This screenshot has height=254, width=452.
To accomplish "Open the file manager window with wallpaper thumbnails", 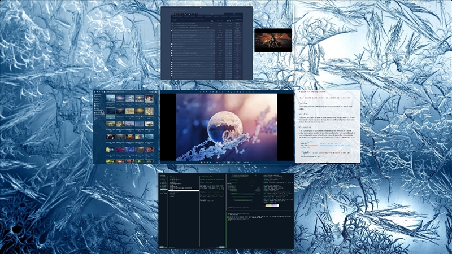I will 125,126.
